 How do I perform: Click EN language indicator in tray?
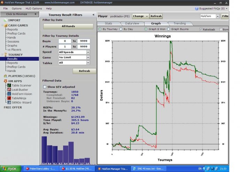pos(200,169)
